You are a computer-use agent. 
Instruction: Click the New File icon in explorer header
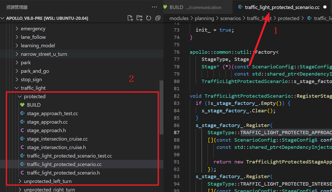pyautogui.click(x=130, y=18)
